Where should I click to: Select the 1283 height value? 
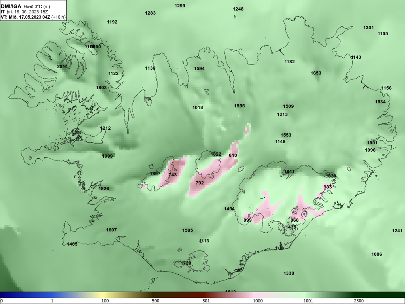coord(150,13)
